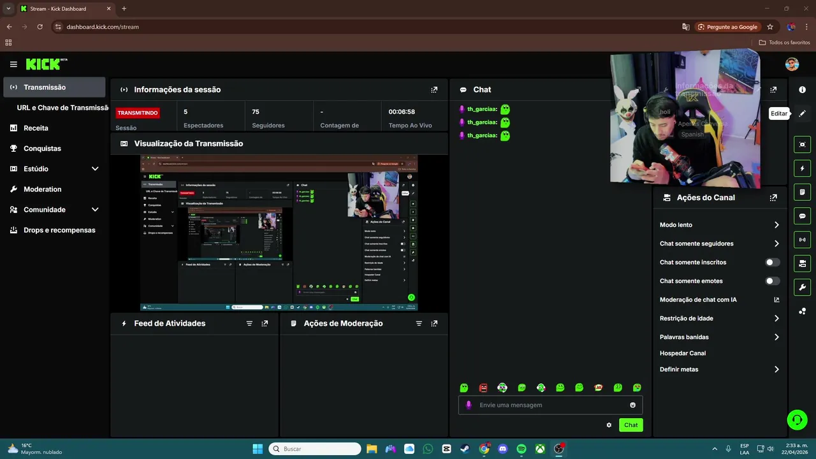The height and width of the screenshot is (459, 816).
Task: Open Todos os favoritos folder
Action: 785,43
